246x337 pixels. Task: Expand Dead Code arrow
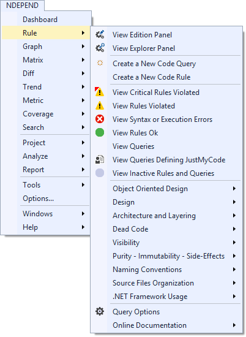click(234, 229)
